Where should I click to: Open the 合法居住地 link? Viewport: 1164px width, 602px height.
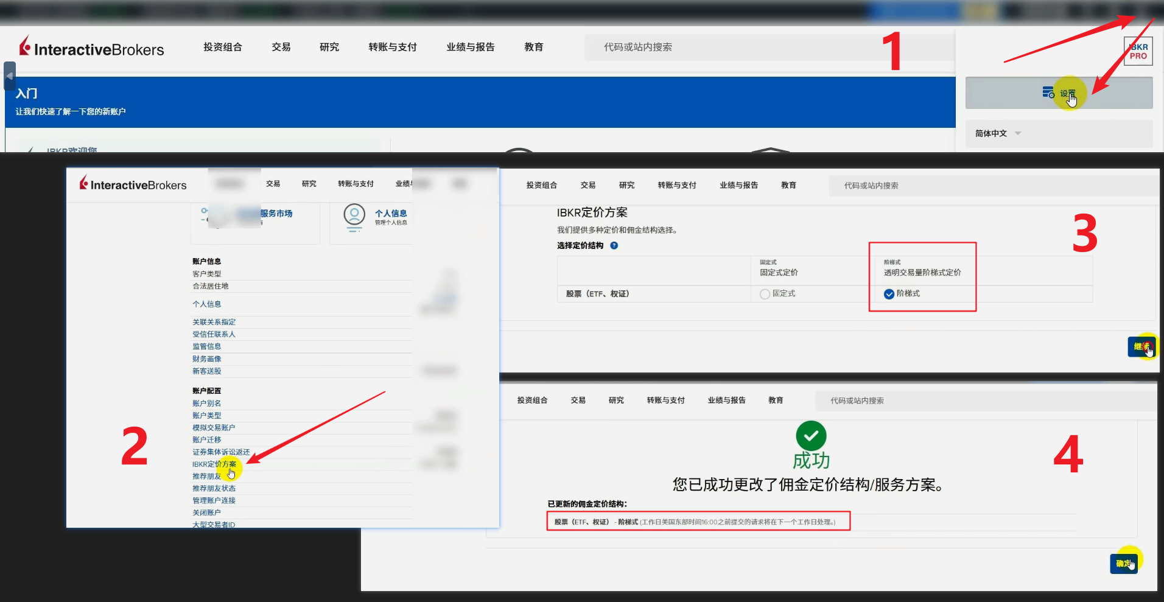pyautogui.click(x=211, y=286)
